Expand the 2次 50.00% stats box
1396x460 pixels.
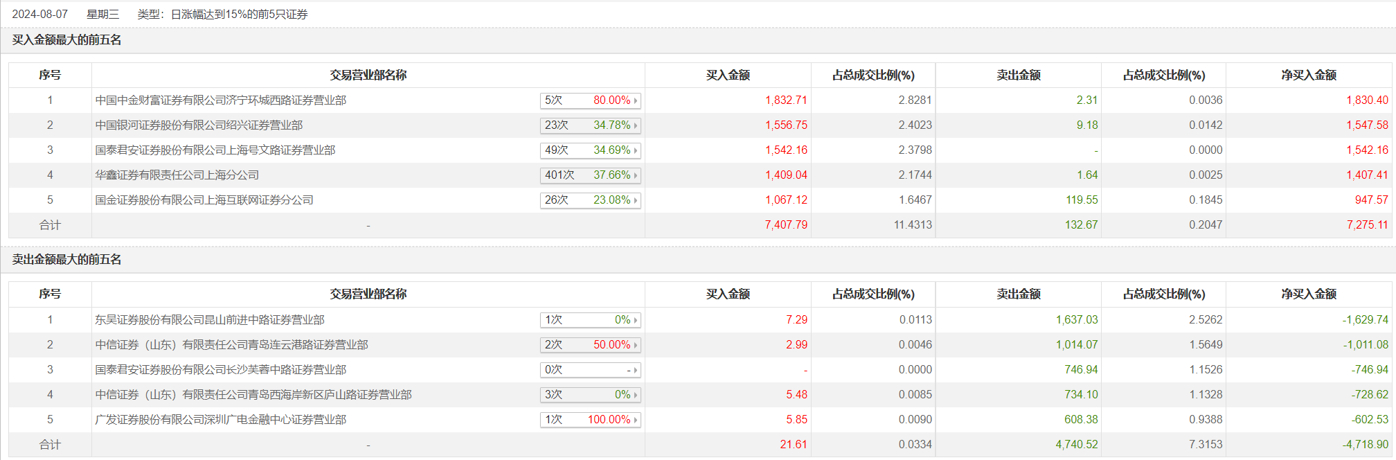coord(590,345)
